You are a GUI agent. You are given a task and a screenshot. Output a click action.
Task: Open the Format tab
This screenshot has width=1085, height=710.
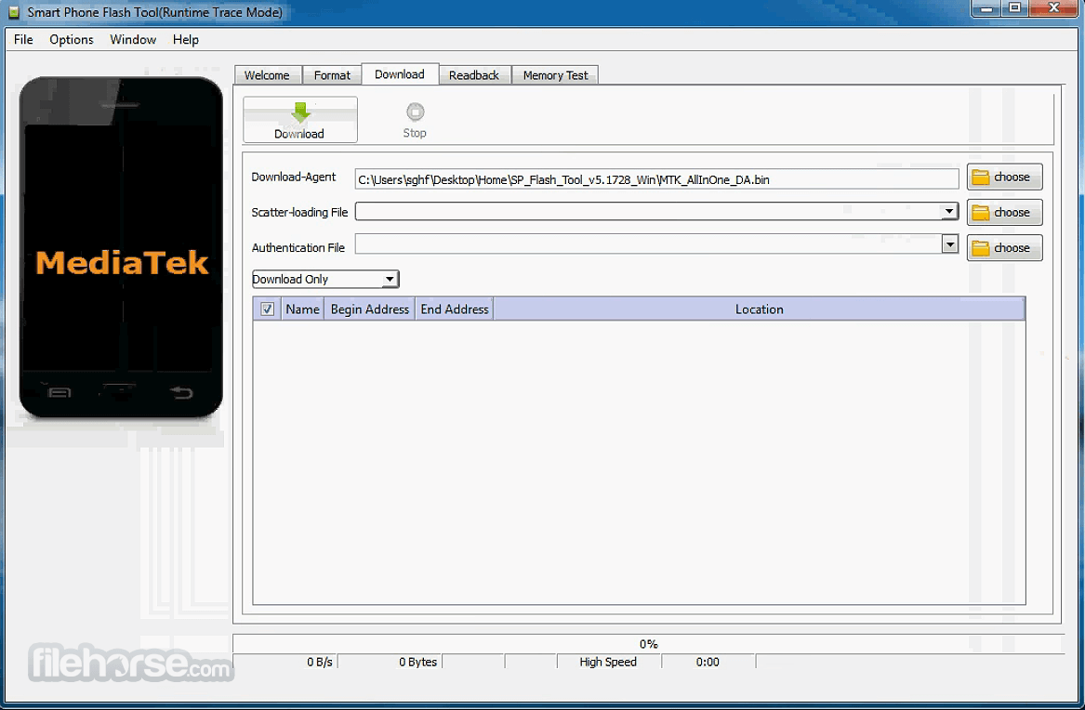[332, 75]
